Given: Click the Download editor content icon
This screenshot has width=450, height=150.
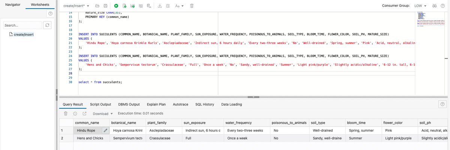Looking at the screenshot, I should [x=160, y=6].
